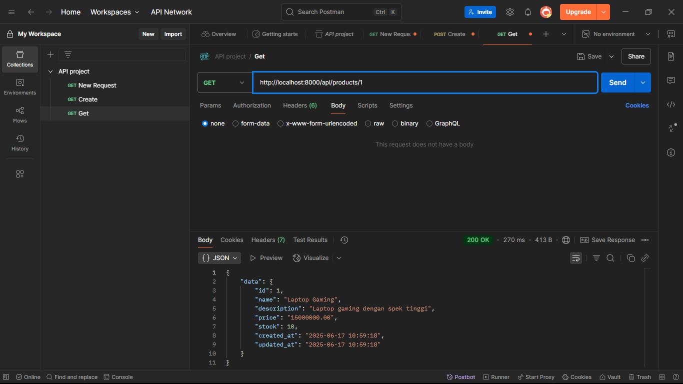Open the Test Results response tab
The height and width of the screenshot is (384, 683).
(x=310, y=240)
